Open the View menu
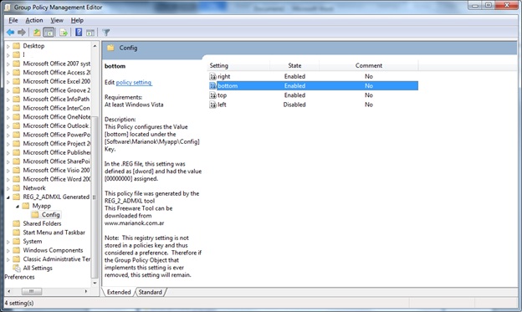The width and height of the screenshot is (522, 312). coord(57,20)
